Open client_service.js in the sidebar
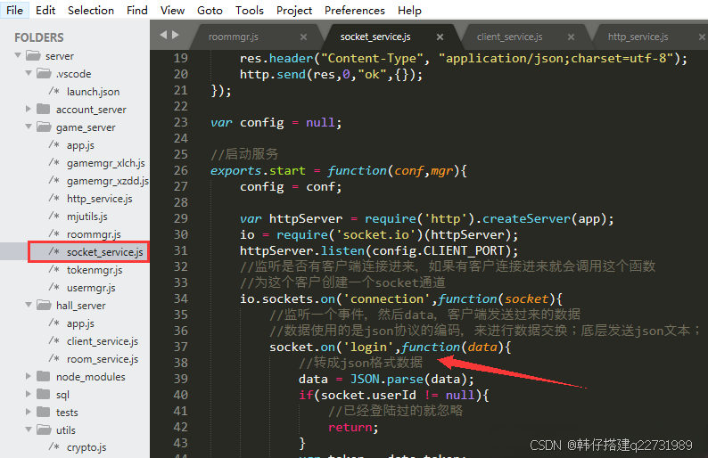This screenshot has width=708, height=458. click(x=103, y=341)
